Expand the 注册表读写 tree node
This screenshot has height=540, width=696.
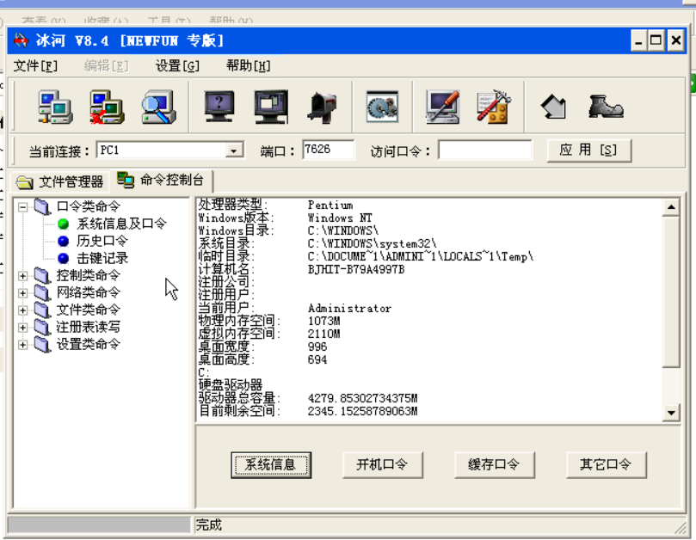[22, 328]
